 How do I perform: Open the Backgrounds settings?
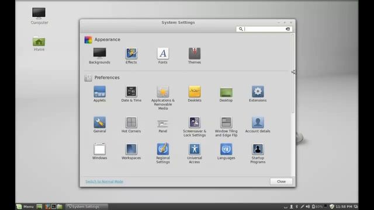point(99,56)
